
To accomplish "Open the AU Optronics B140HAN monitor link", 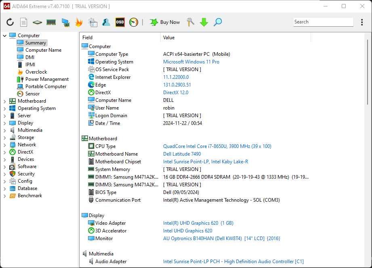I will coord(221,238).
